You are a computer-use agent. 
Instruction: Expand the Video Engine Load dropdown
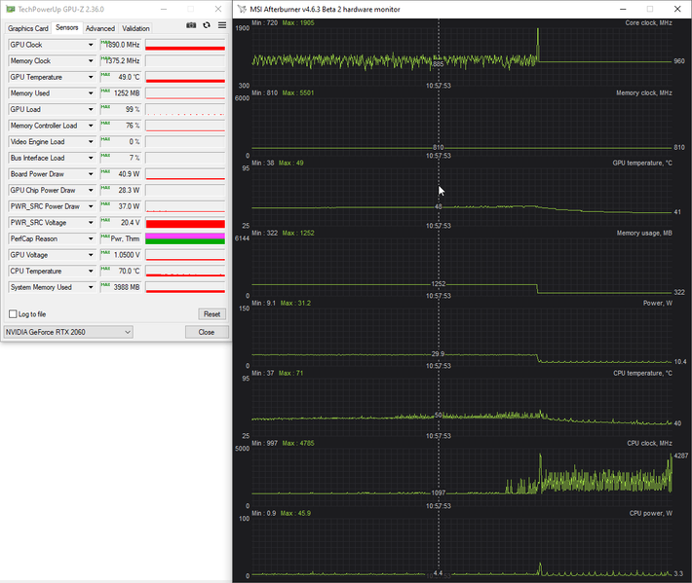[x=91, y=141]
